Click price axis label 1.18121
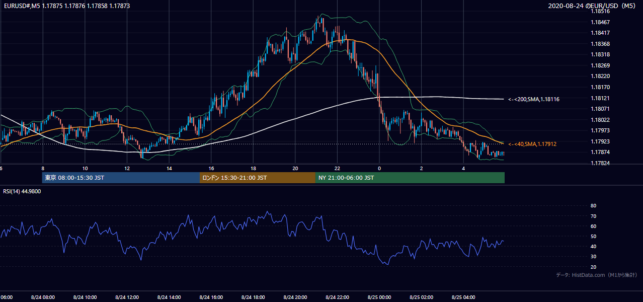This screenshot has height=302, width=643. point(601,98)
